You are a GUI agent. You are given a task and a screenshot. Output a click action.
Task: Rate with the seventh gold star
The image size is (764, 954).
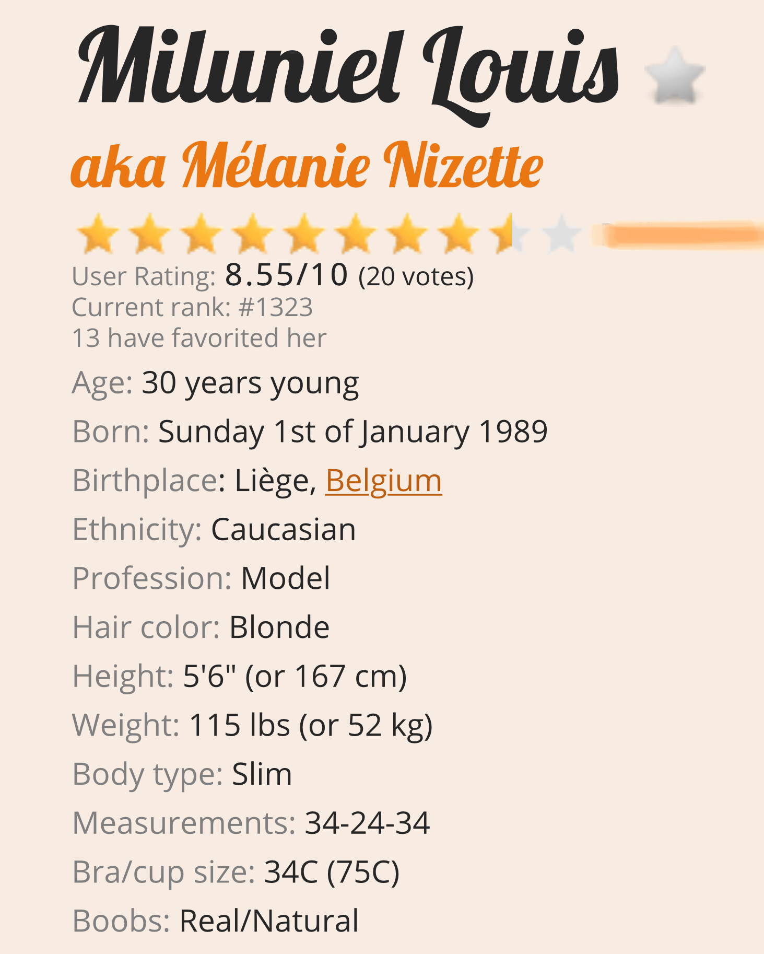pos(408,234)
